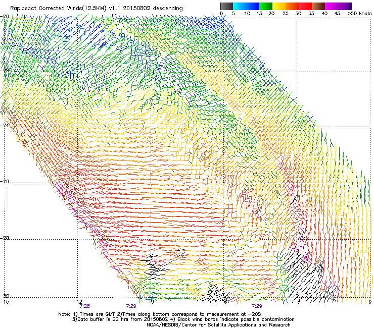Click the '-12' longitude axis label
This screenshot has width=374, height=328.
tap(78, 302)
